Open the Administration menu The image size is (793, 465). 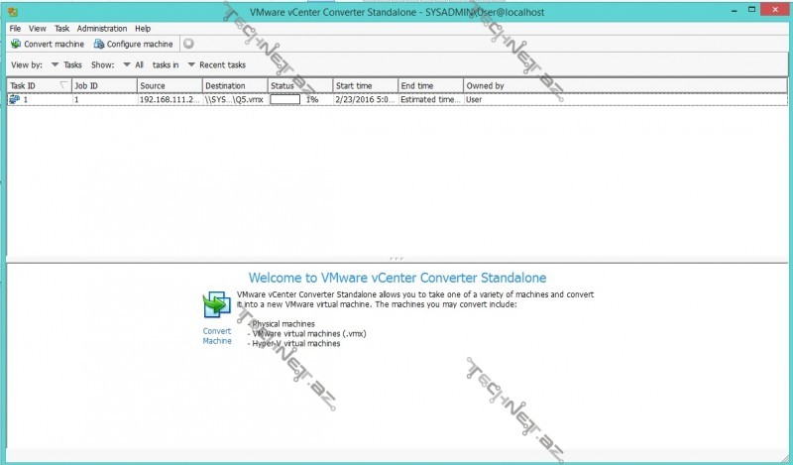coord(101,29)
